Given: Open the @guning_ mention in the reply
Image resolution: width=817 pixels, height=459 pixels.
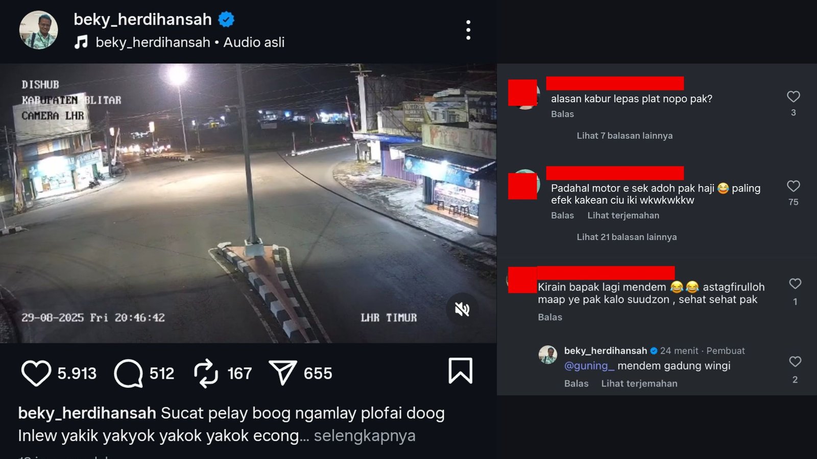Looking at the screenshot, I should pos(589,366).
